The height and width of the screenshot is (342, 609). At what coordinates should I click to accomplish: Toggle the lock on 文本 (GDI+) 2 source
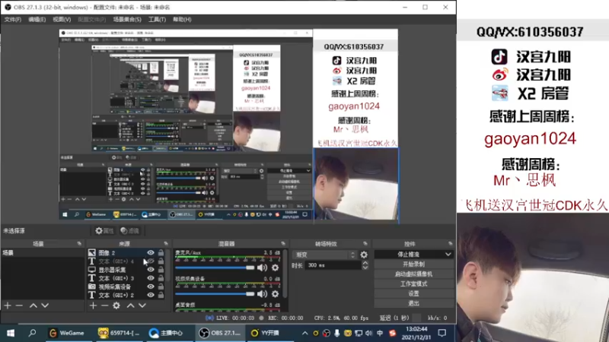tap(161, 295)
